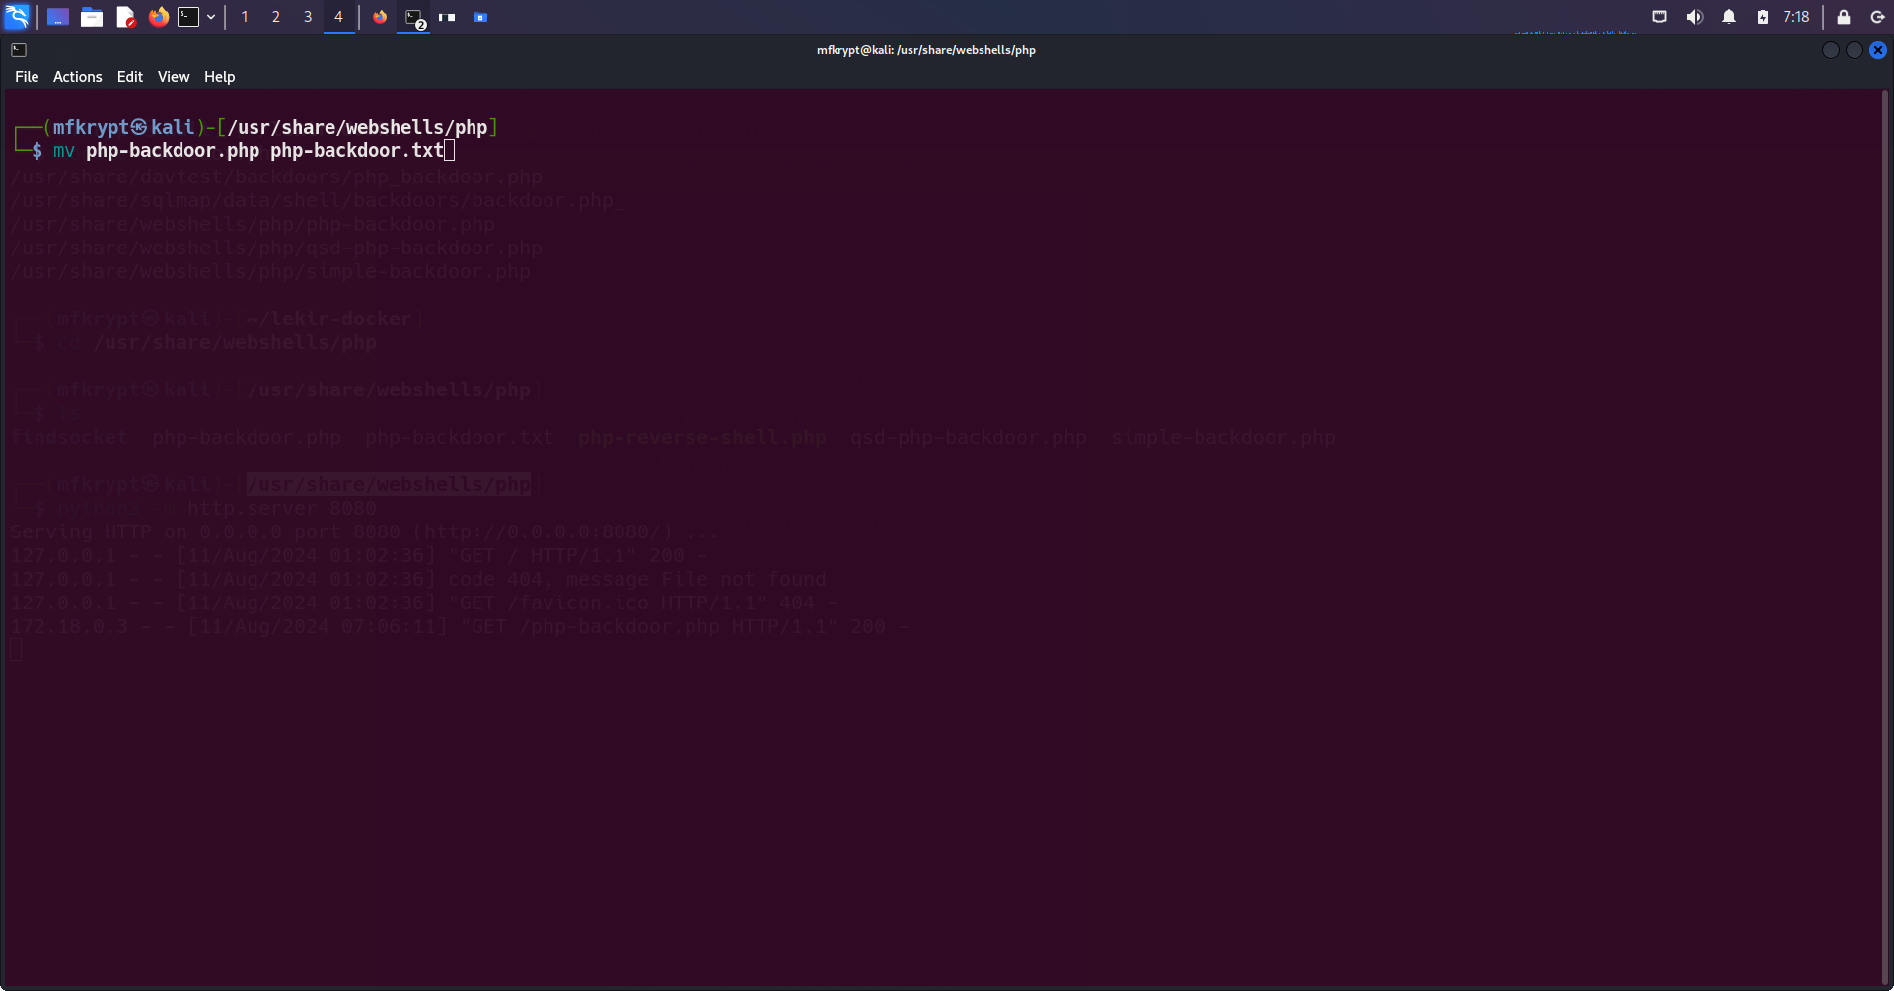The width and height of the screenshot is (1894, 991).
Task: Open the terminal emulator launcher
Action: click(x=188, y=17)
